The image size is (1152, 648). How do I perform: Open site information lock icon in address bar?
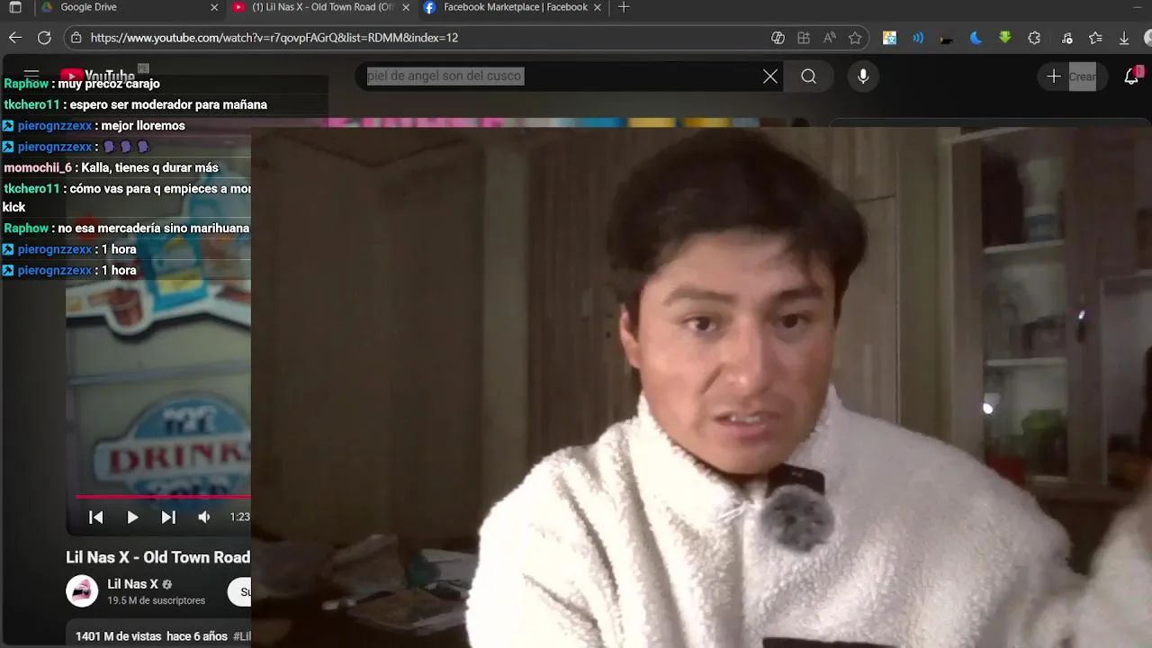[x=76, y=38]
